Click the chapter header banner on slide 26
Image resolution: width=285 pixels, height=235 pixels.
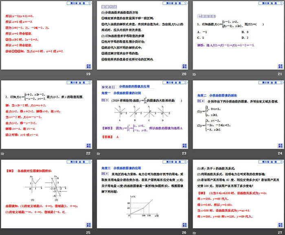(175, 162)
